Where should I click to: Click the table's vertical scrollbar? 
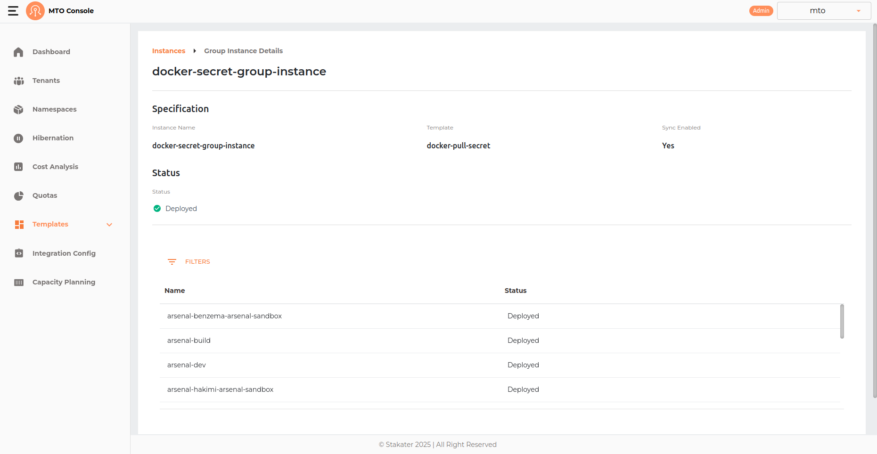[x=842, y=321]
